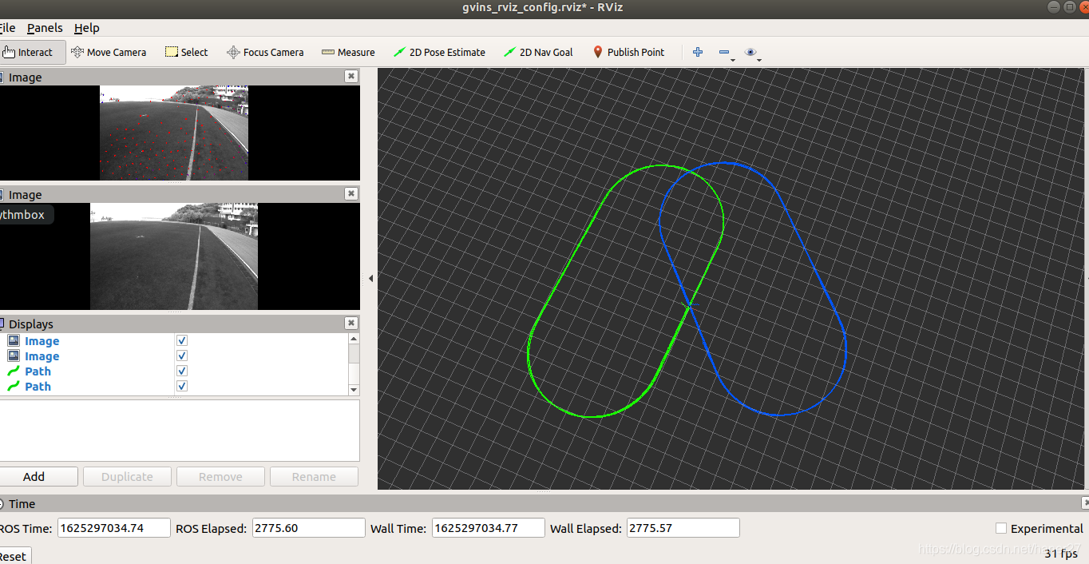The height and width of the screenshot is (564, 1089).
Task: Open the File menu
Action: 7,28
